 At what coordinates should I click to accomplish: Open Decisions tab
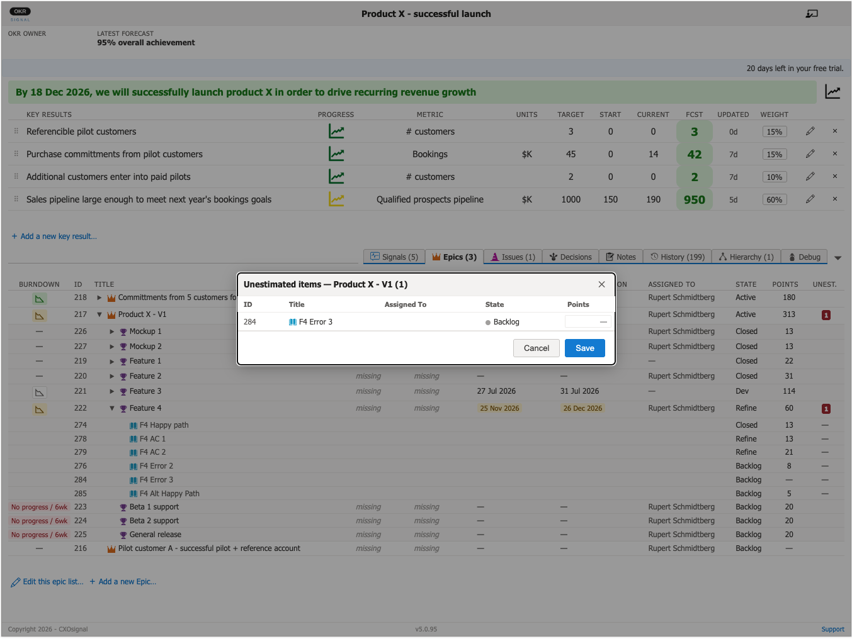(571, 257)
